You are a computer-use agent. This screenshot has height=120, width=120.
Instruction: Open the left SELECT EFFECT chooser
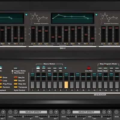[33, 112]
